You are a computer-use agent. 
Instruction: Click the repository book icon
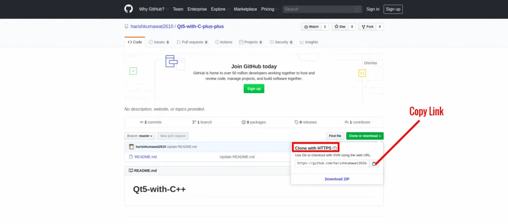tap(126, 26)
